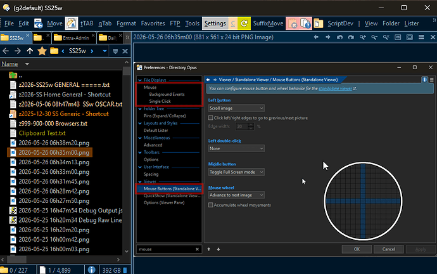437x274 pixels.
Task: Open the Favorites menu
Action: [x=153, y=23]
